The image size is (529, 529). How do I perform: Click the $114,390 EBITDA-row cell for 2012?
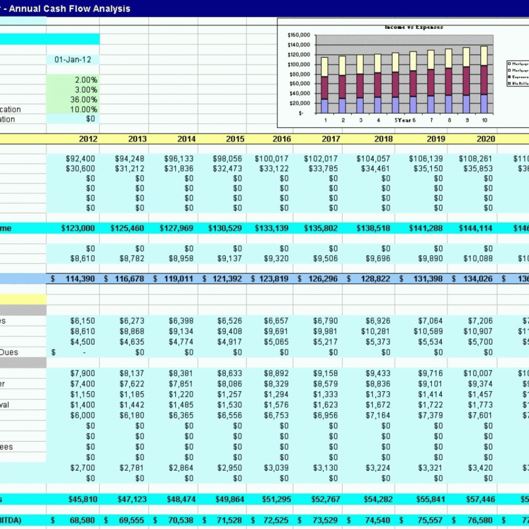(79, 278)
